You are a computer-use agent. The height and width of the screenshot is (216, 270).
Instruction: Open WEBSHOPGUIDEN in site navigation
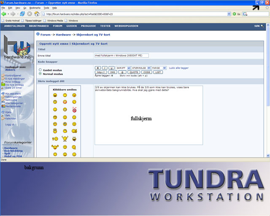point(127,26)
